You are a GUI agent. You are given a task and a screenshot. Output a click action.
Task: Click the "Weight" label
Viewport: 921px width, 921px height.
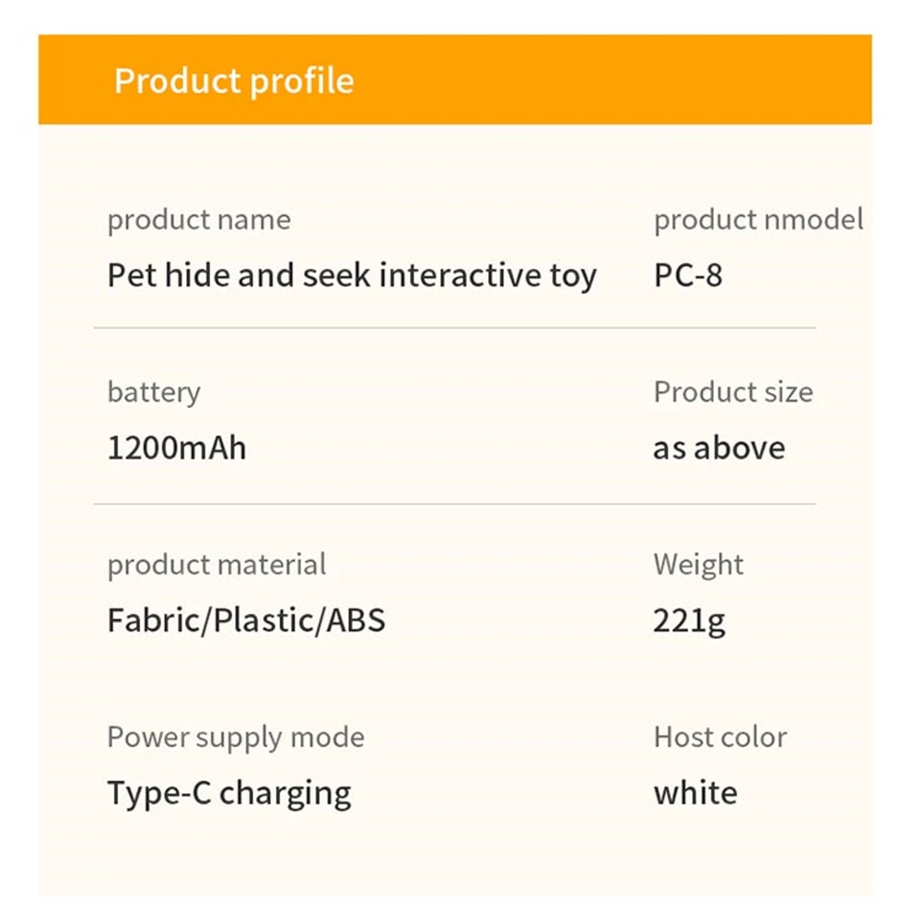[698, 565]
